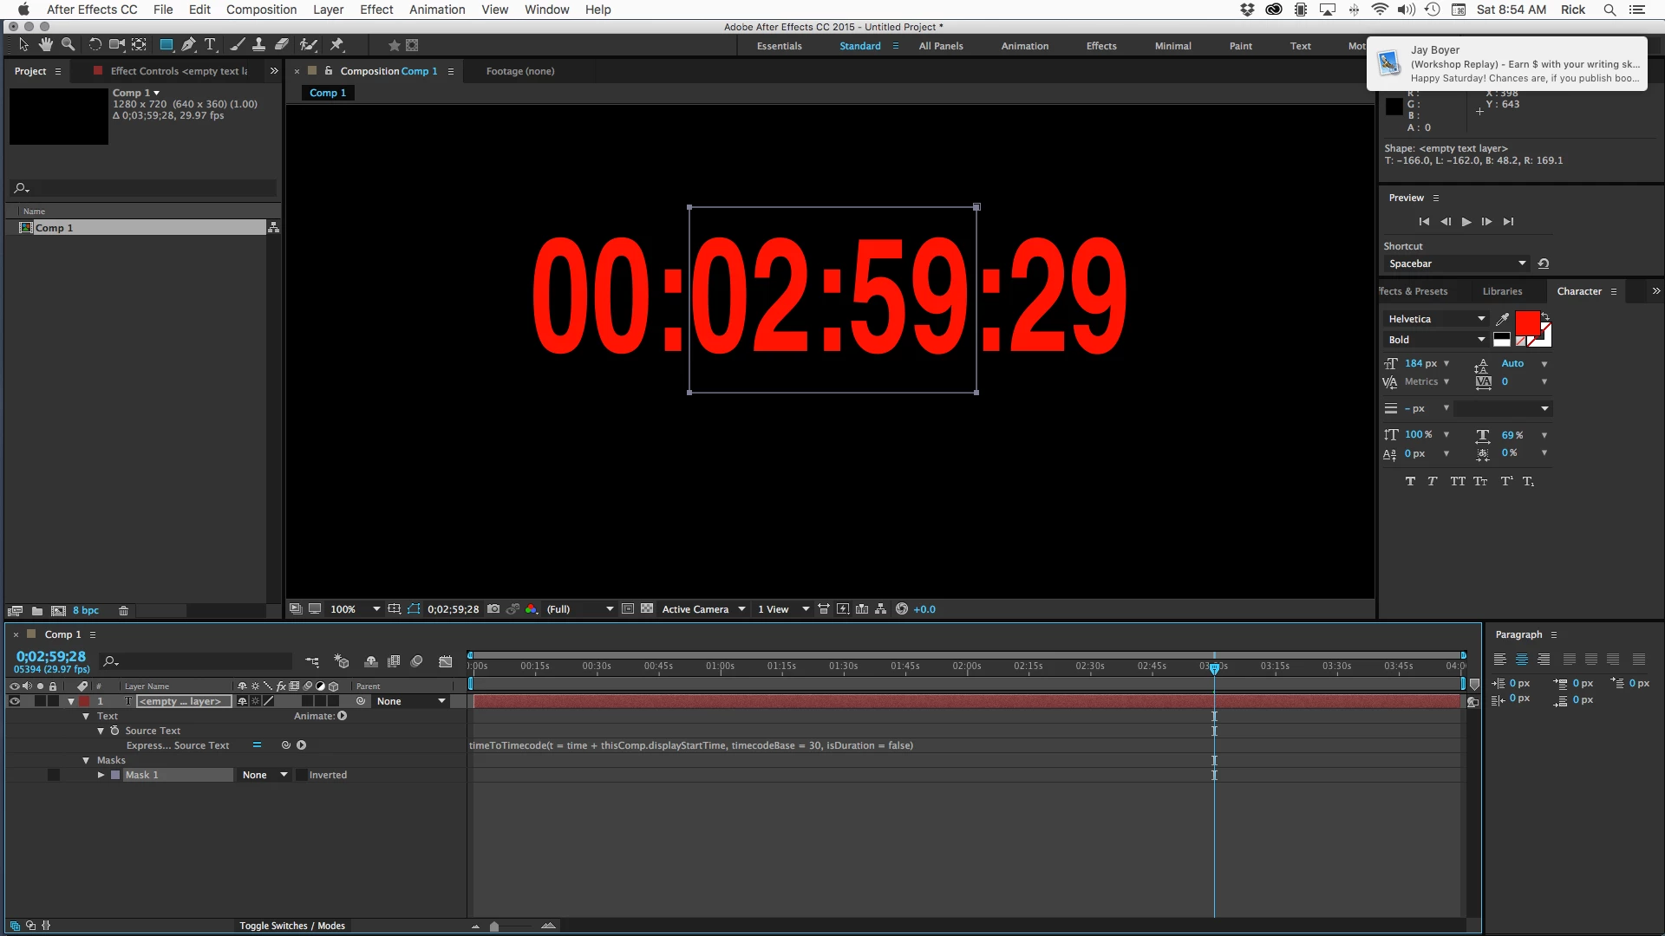Select the Essentials workspace
This screenshot has width=1665, height=936.
click(779, 46)
